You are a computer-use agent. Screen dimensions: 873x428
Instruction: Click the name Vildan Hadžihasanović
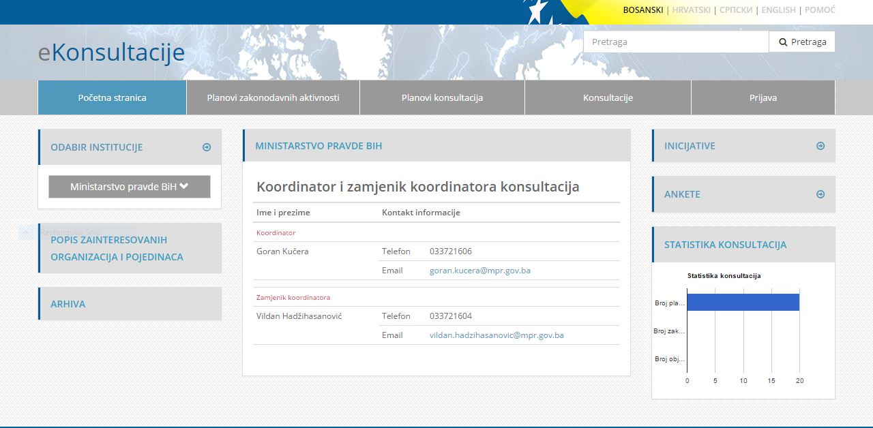click(x=299, y=316)
